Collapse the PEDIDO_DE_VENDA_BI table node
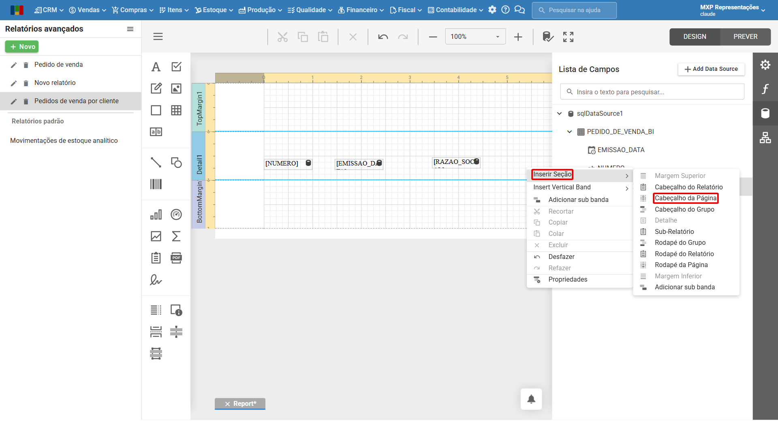 click(569, 132)
